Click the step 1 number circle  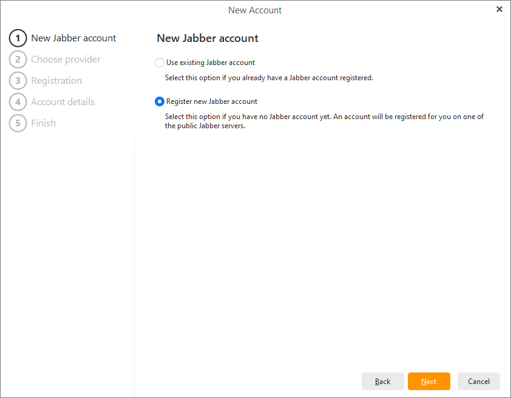18,38
